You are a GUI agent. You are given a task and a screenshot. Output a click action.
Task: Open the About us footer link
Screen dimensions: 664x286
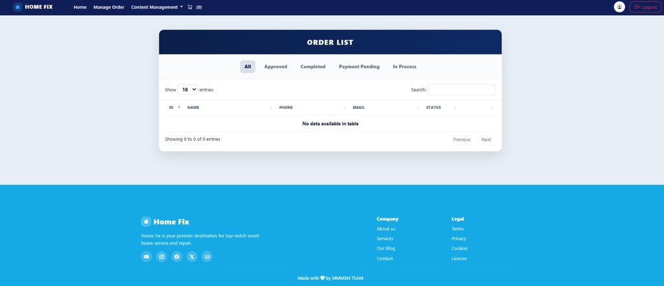[x=386, y=229]
